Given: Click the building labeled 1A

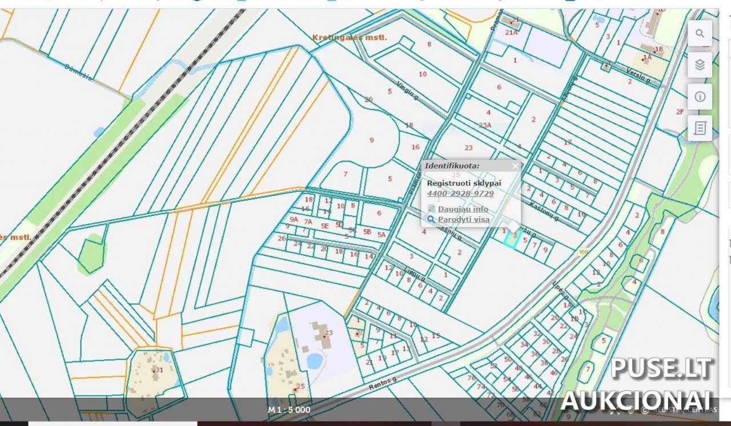Looking at the screenshot, I should pos(646,57).
